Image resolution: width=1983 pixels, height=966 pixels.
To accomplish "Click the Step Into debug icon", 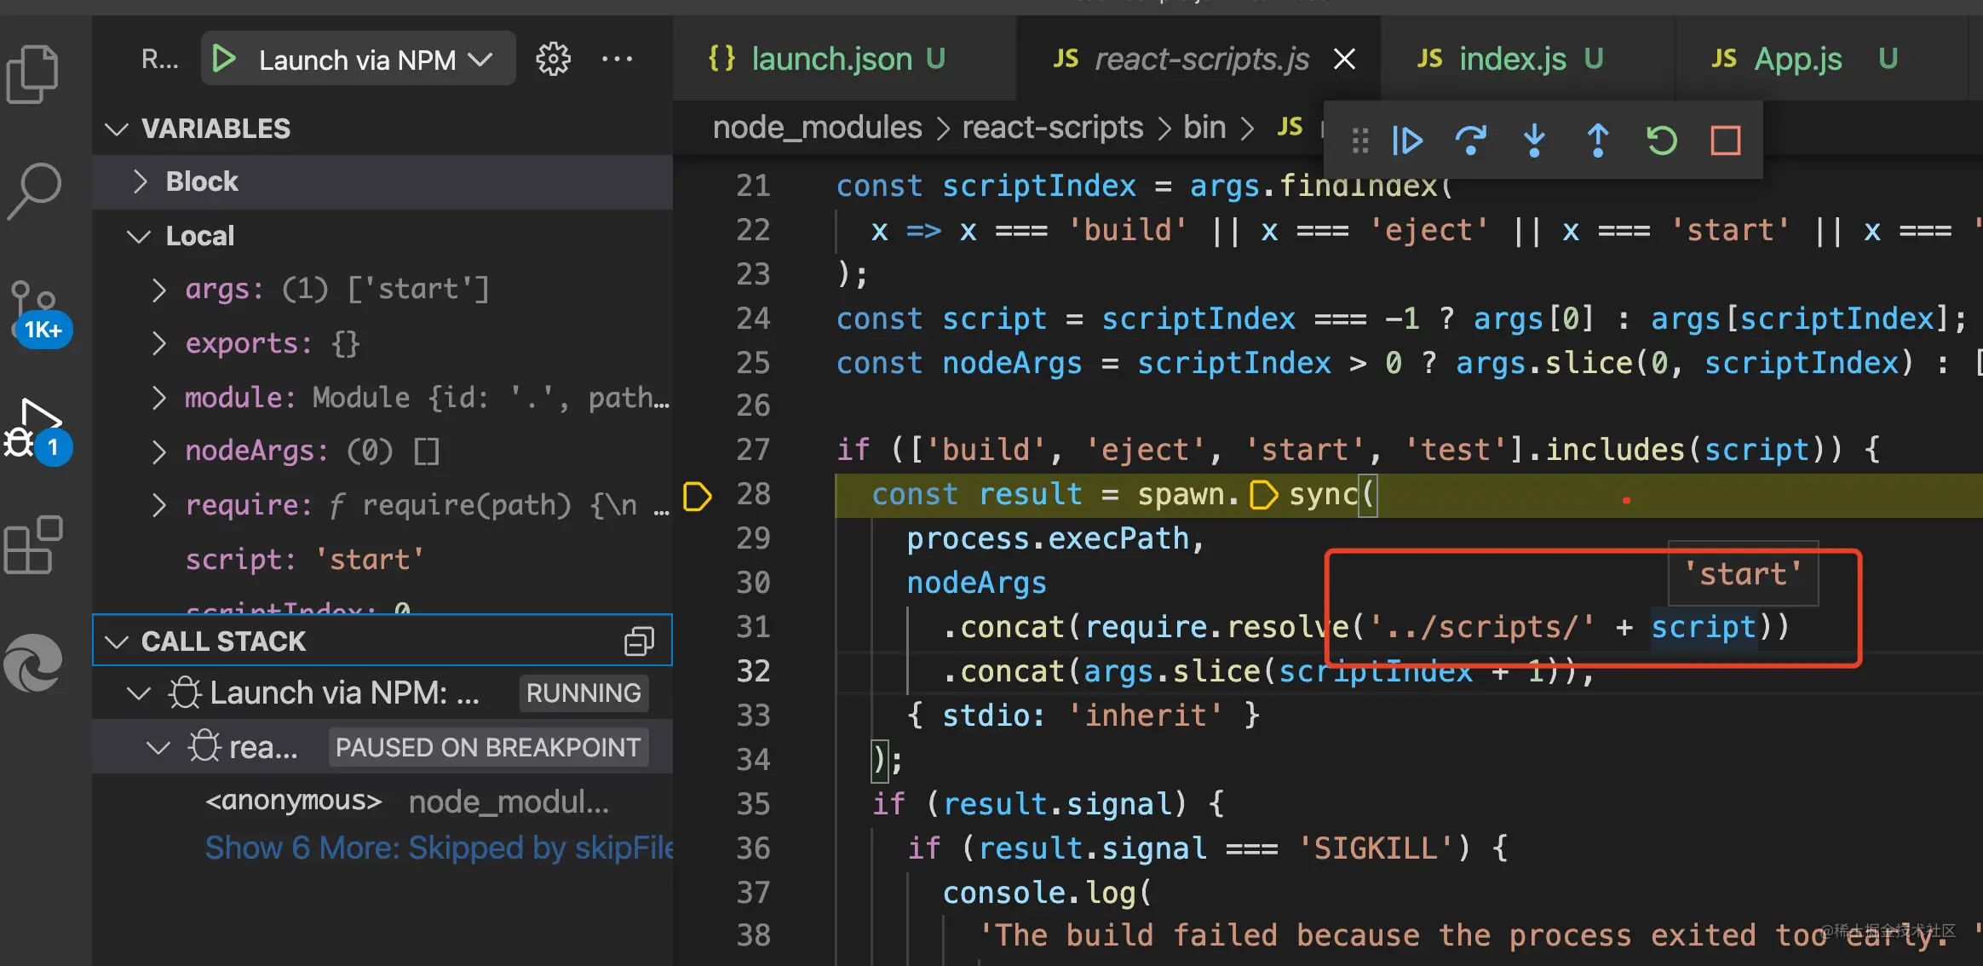I will click(x=1534, y=139).
